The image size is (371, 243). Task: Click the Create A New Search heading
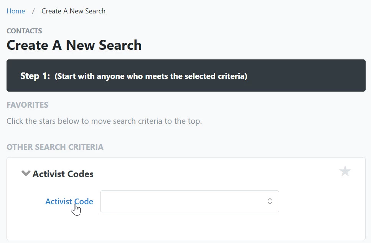click(x=74, y=45)
